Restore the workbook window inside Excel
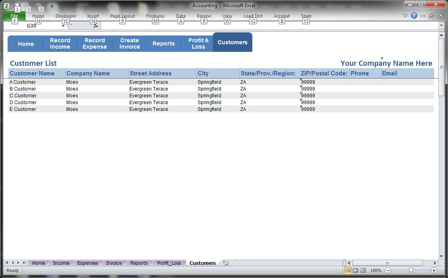This screenshot has height=278, width=448. pyautogui.click(x=431, y=16)
